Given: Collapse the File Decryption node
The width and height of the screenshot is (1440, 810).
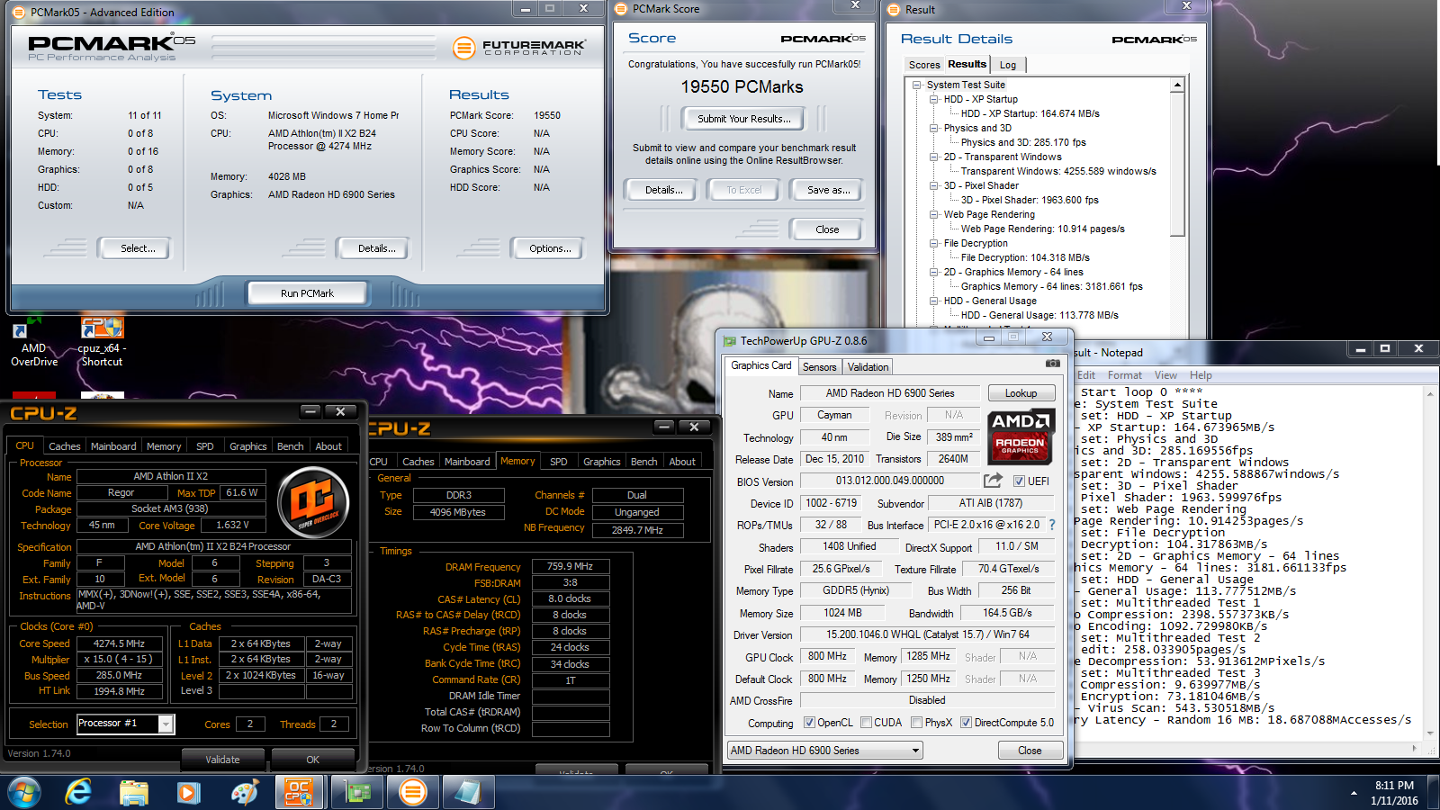Looking at the screenshot, I should click(x=933, y=244).
